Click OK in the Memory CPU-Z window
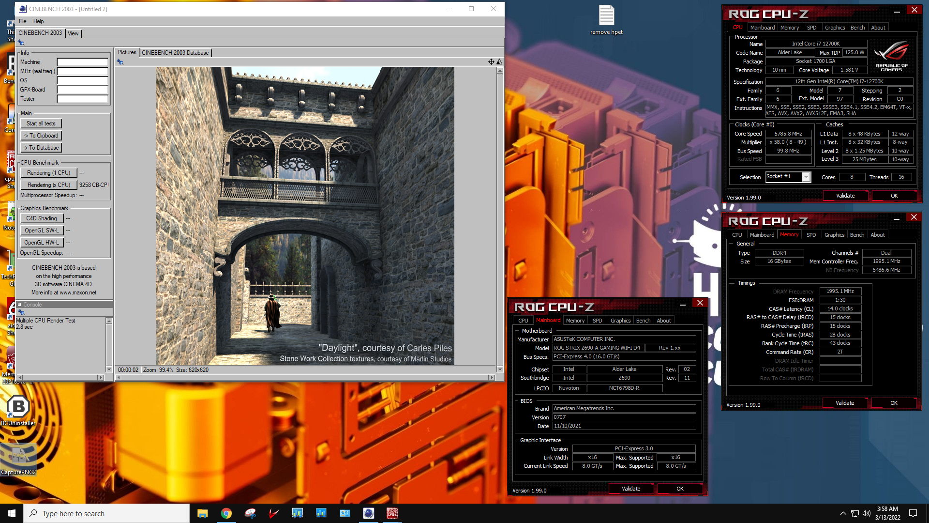This screenshot has height=523, width=929. coord(894,403)
